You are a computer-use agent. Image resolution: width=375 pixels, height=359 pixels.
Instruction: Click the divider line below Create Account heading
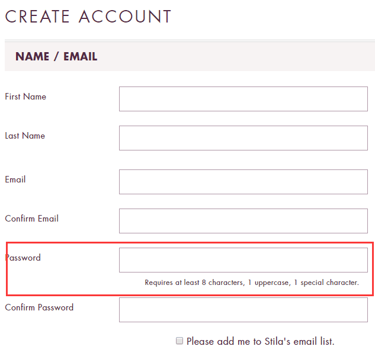pyautogui.click(x=190, y=41)
